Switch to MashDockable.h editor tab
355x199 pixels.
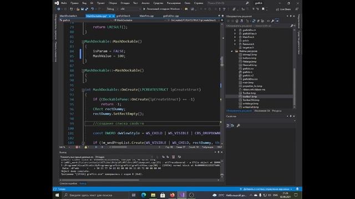click(68, 16)
